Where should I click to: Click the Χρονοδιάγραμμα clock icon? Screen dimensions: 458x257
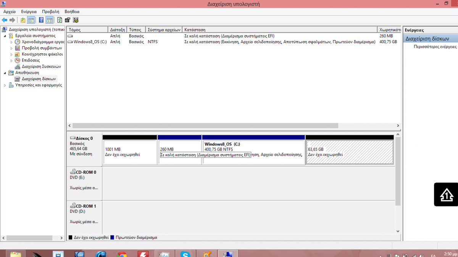pos(18,42)
